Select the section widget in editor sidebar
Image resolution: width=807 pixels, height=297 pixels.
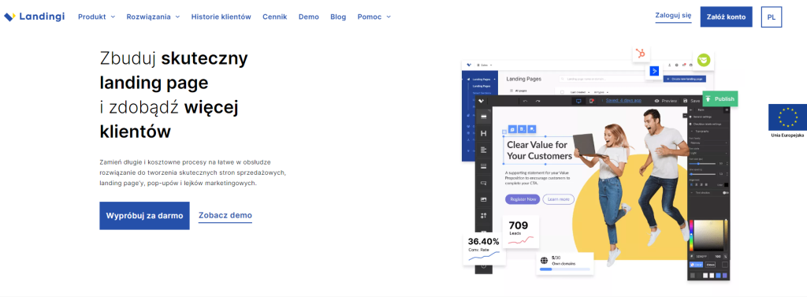483,117
